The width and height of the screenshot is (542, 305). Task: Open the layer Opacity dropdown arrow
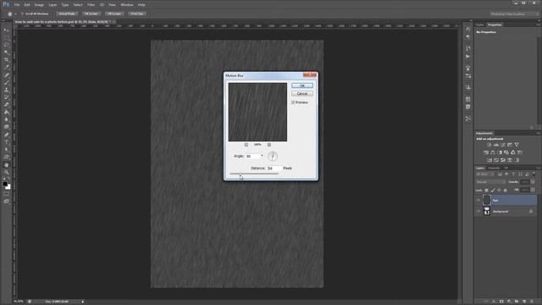click(533, 182)
